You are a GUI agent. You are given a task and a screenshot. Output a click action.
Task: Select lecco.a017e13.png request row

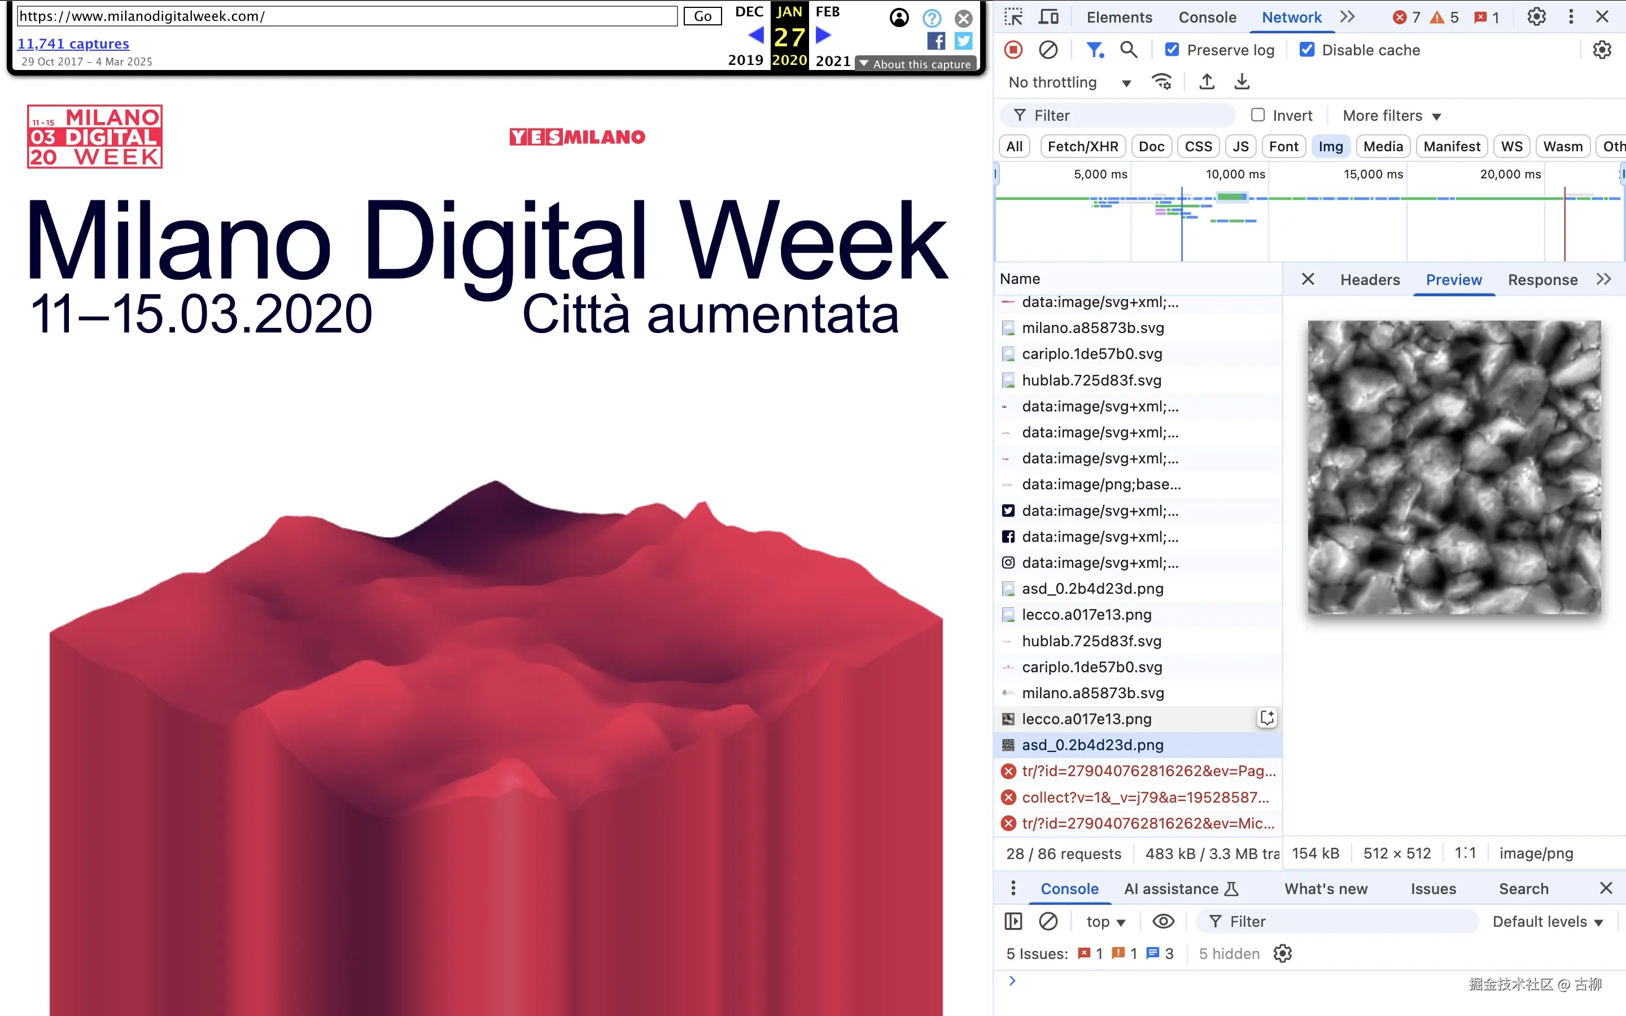pyautogui.click(x=1086, y=719)
